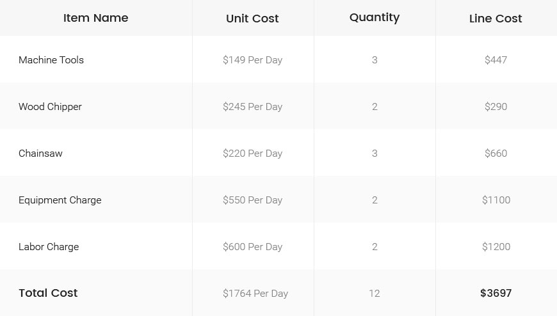Select the $550 Per Day cell

click(252, 200)
